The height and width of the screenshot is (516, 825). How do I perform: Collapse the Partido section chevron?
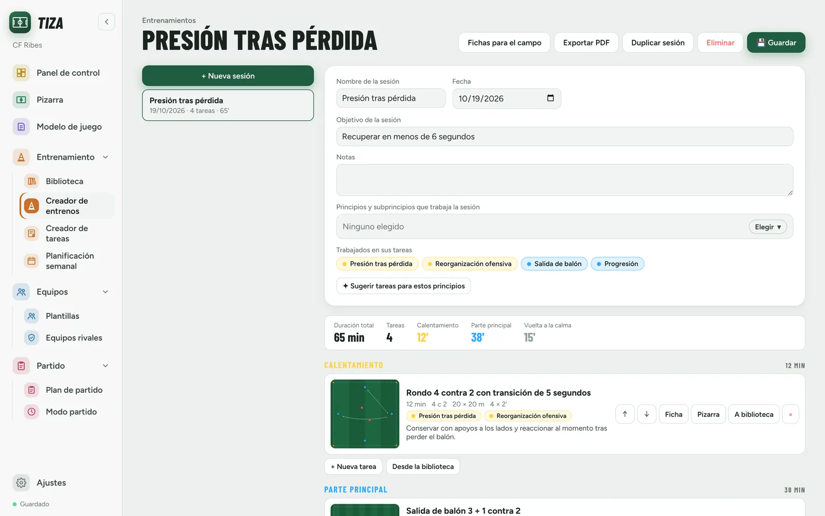point(106,365)
